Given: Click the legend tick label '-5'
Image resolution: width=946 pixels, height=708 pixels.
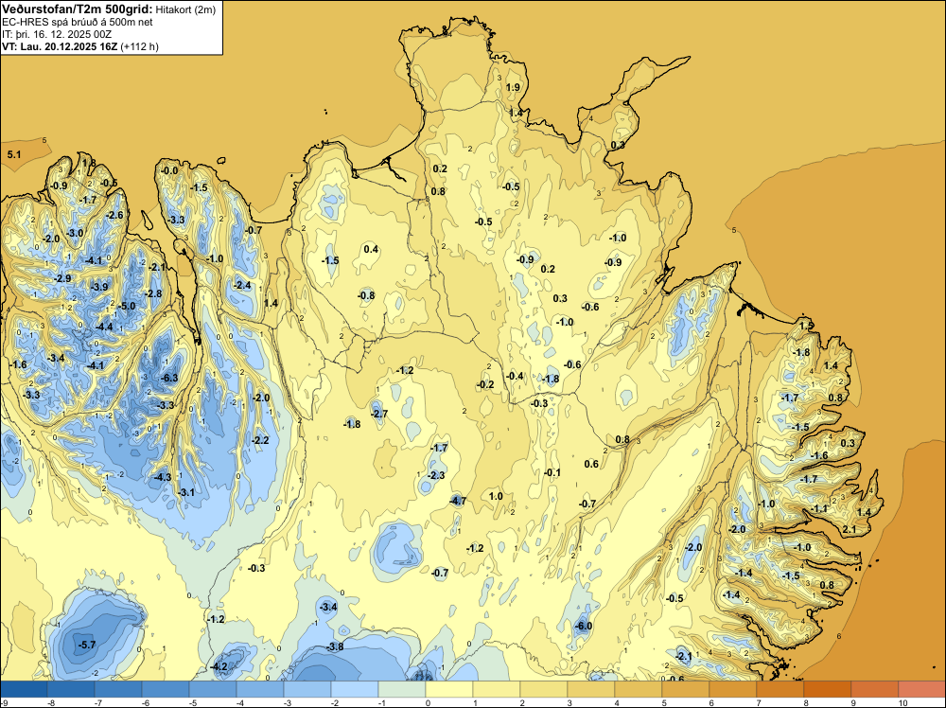Looking at the screenshot, I should [x=193, y=702].
